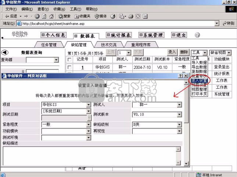Switch to the 系统管理 tab
237x177 pixels.
pos(151,35)
